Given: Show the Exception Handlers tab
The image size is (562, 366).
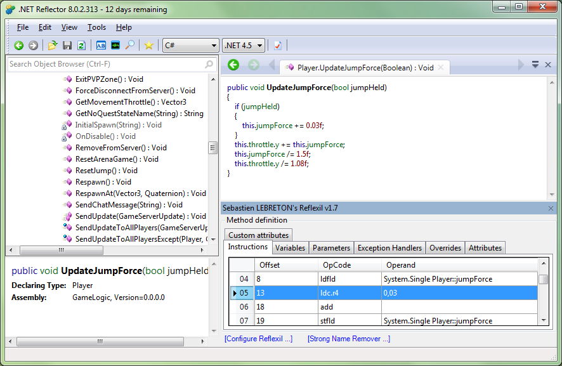Looking at the screenshot, I should 389,248.
